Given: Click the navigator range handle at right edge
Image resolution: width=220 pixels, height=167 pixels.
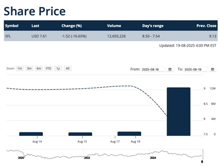Looking at the screenshot, I should tap(203, 155).
